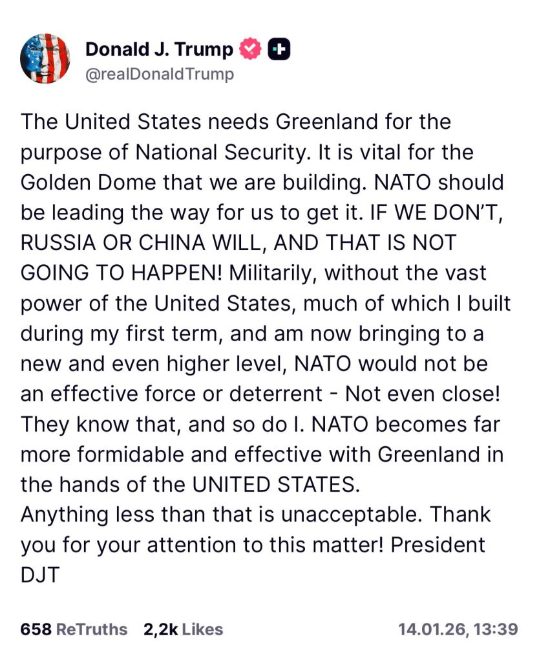This screenshot has width=539, height=663.
Task: Click the 14.01.26, 13:39 timestamp
Action: pyautogui.click(x=458, y=629)
